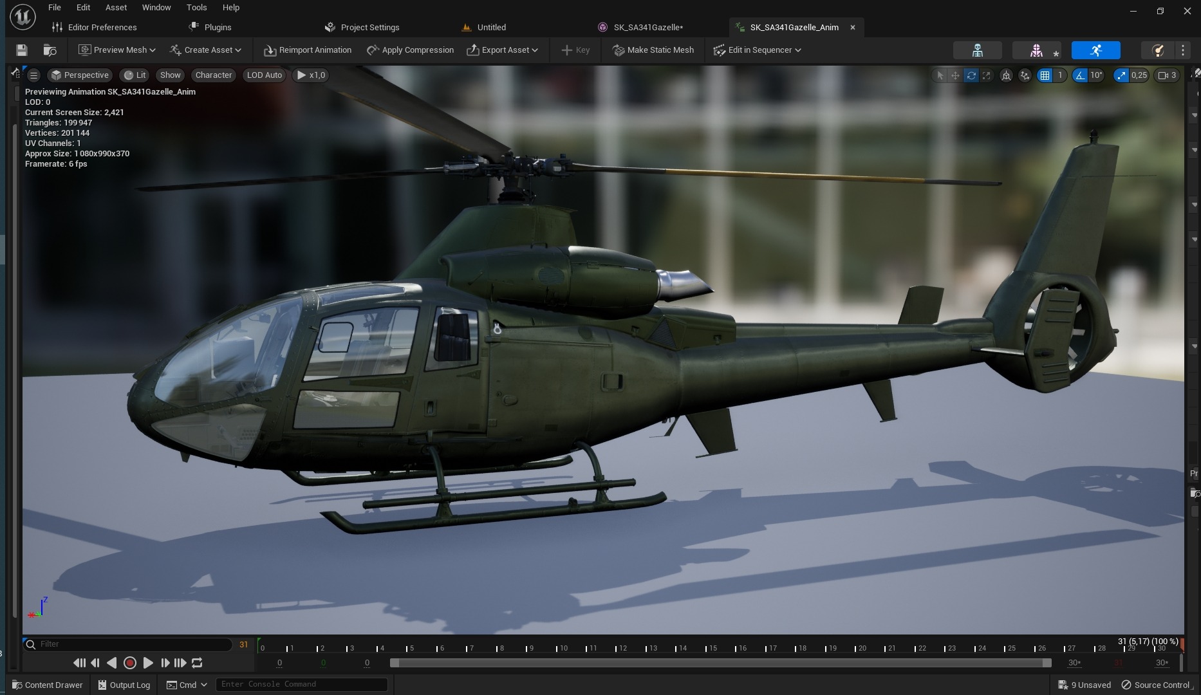1201x695 pixels.
Task: Toggle grid snapping in viewport
Action: (1045, 75)
